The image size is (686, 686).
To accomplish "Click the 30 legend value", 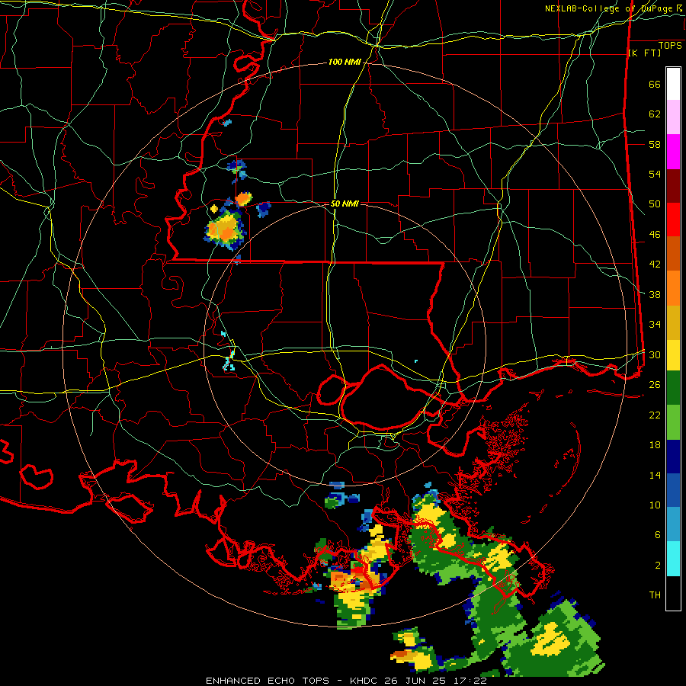I will click(x=655, y=354).
